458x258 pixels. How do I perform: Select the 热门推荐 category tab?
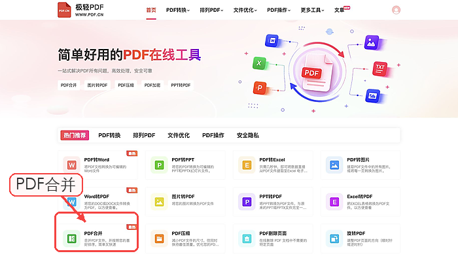coord(75,135)
